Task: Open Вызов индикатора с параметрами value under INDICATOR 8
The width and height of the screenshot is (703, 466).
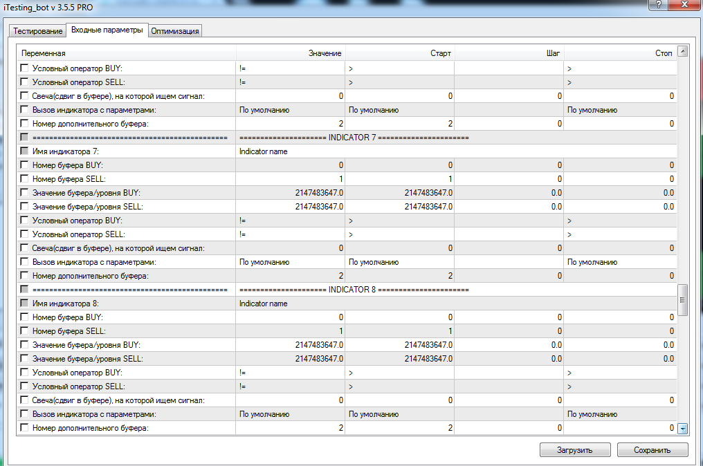Action: (290, 414)
